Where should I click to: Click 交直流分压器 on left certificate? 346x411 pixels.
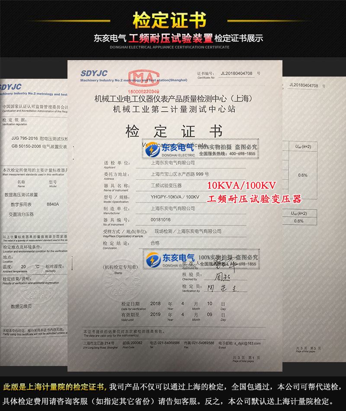pos(21,215)
